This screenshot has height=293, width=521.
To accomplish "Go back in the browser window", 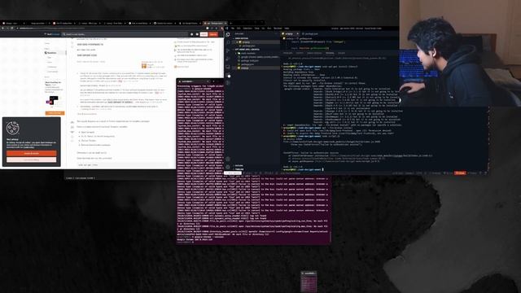I will coord(3,28).
